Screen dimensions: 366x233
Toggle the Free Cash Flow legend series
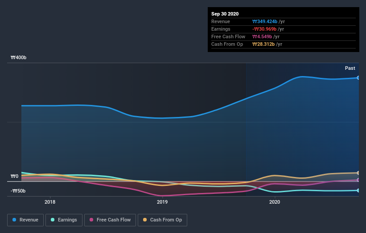click(110, 220)
